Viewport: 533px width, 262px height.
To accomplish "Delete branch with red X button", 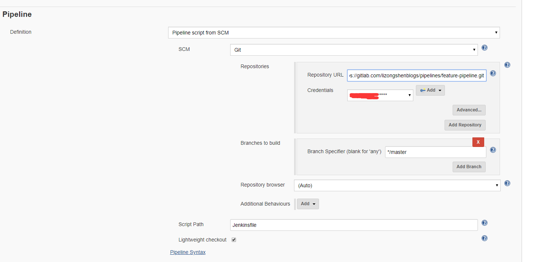I will tap(478, 142).
